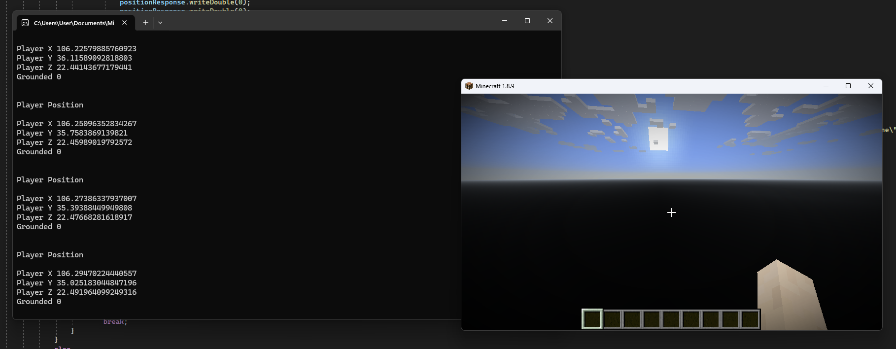Click the white crosshair in Minecraft

coord(672,212)
